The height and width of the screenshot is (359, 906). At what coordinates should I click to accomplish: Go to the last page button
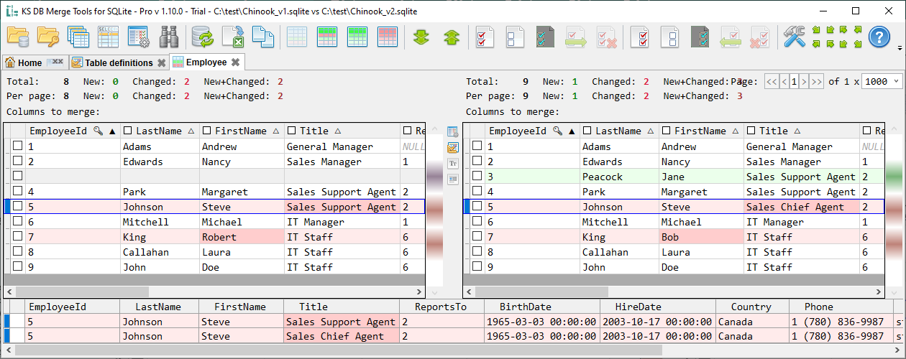(x=816, y=82)
